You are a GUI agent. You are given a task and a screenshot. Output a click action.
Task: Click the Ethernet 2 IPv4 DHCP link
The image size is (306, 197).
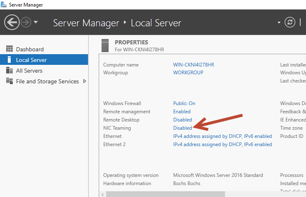223,144
